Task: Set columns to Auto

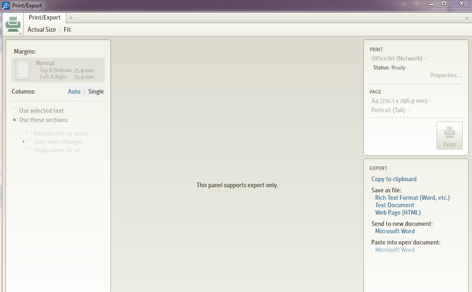Action: [74, 91]
